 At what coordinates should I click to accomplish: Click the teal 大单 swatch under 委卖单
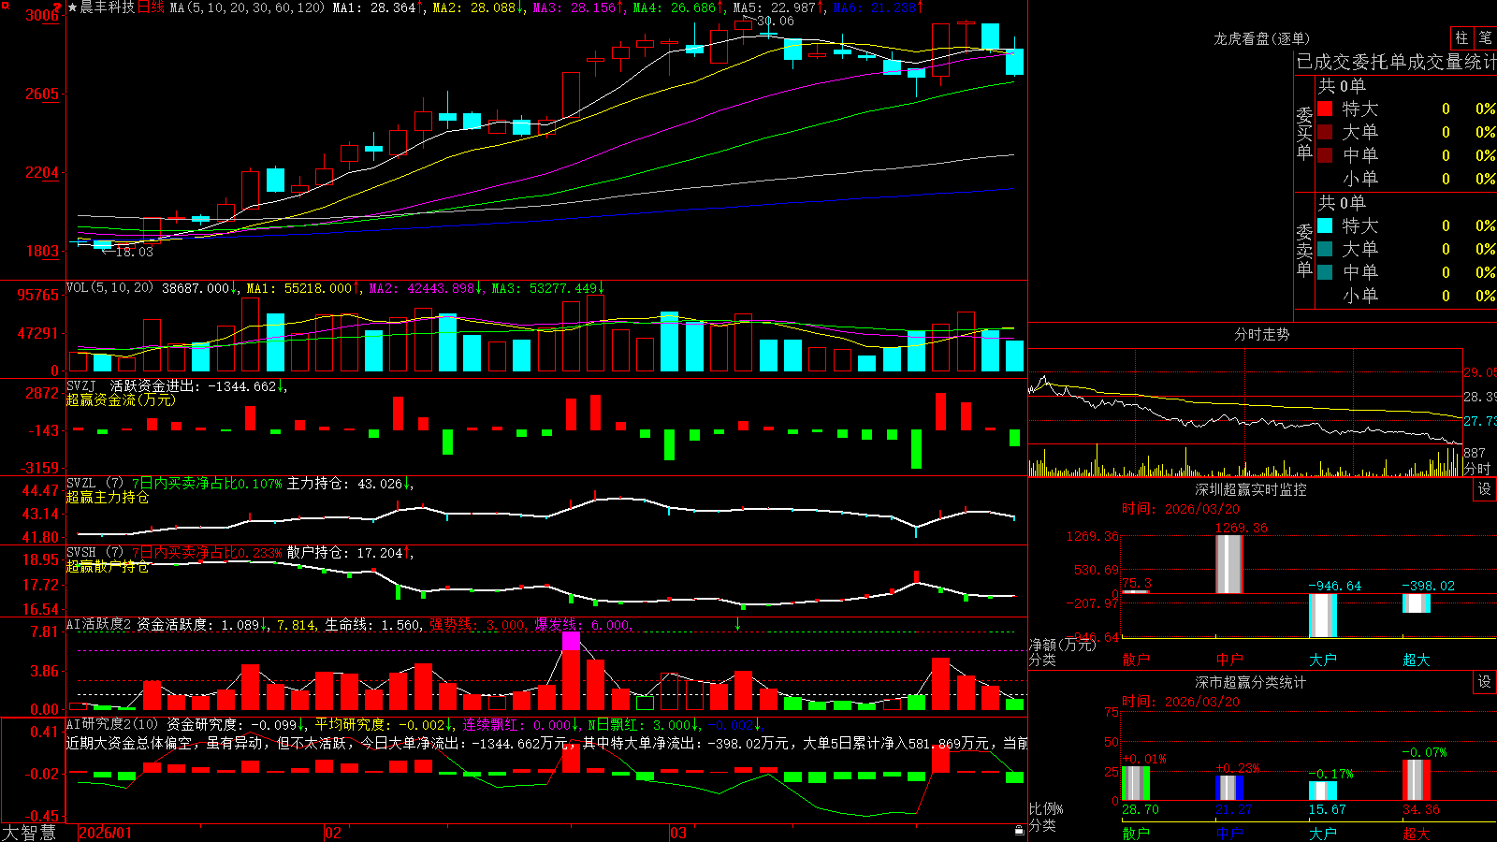(1325, 249)
